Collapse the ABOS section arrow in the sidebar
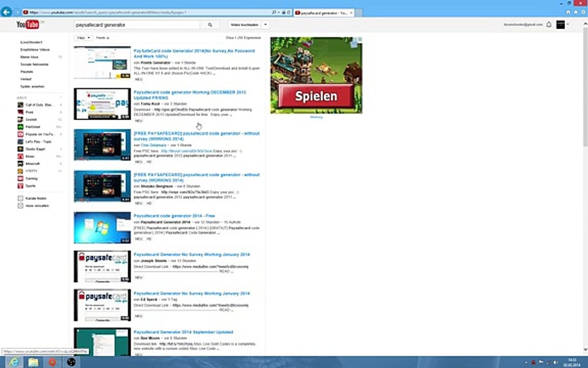 [x=61, y=98]
